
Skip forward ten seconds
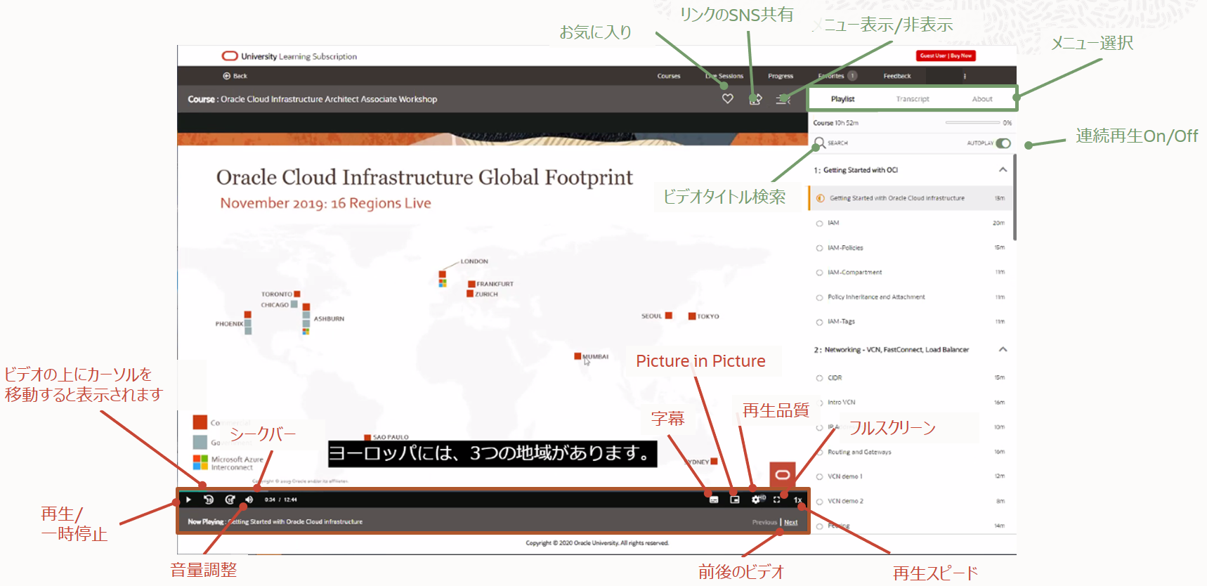click(x=230, y=500)
